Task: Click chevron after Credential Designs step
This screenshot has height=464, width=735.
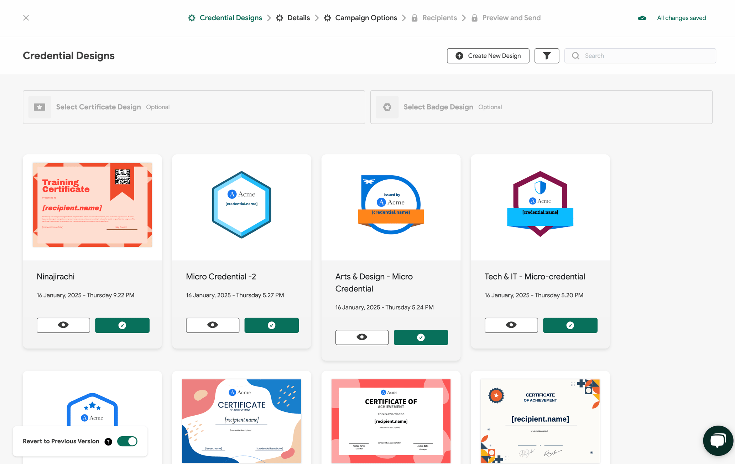Action: pyautogui.click(x=269, y=18)
